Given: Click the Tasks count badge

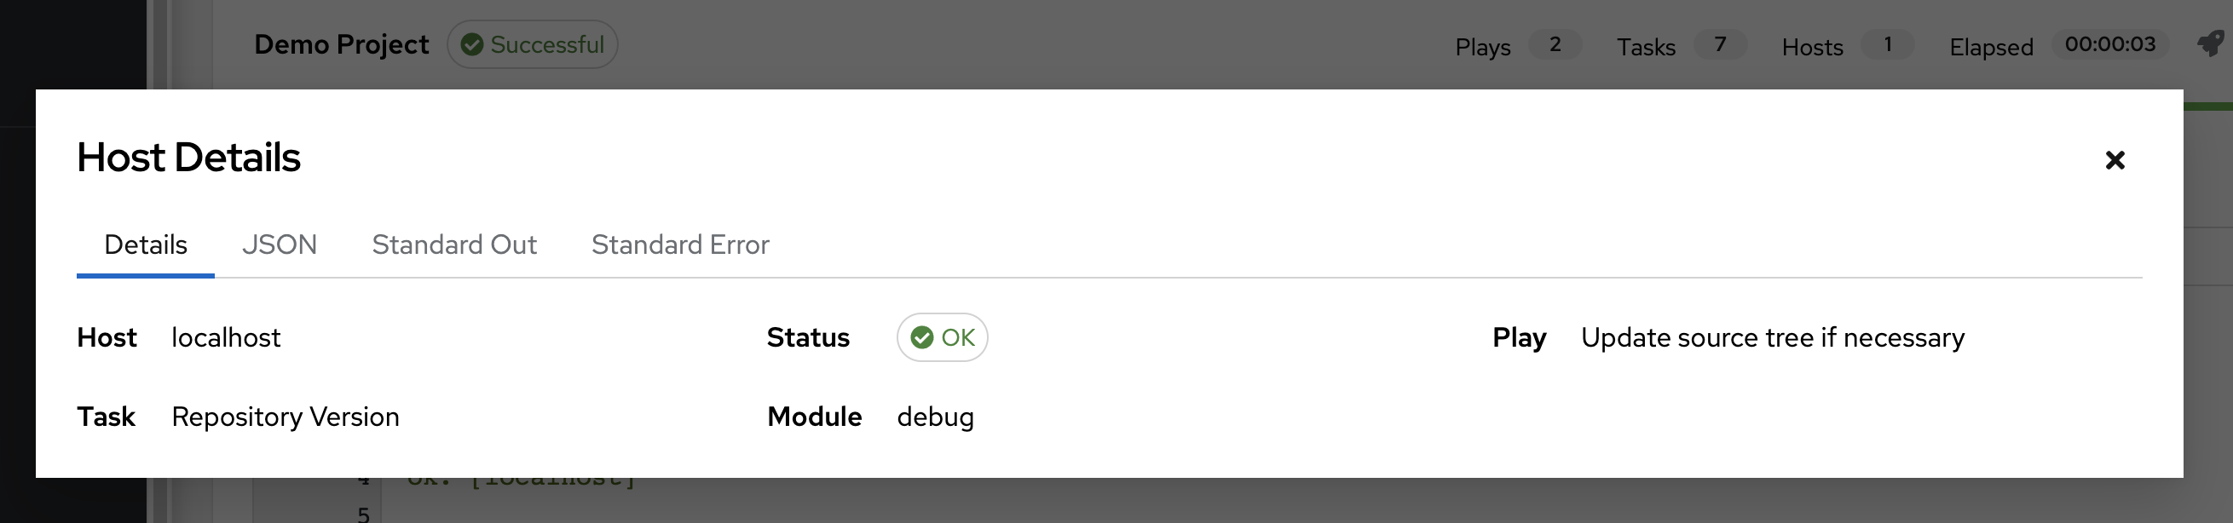Looking at the screenshot, I should 1720,44.
